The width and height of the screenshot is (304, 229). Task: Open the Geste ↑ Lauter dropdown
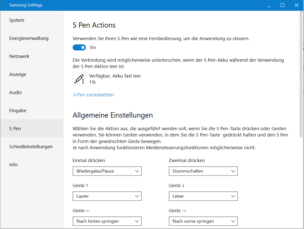[107, 196]
